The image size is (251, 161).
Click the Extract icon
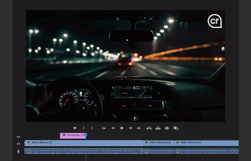click(x=158, y=128)
